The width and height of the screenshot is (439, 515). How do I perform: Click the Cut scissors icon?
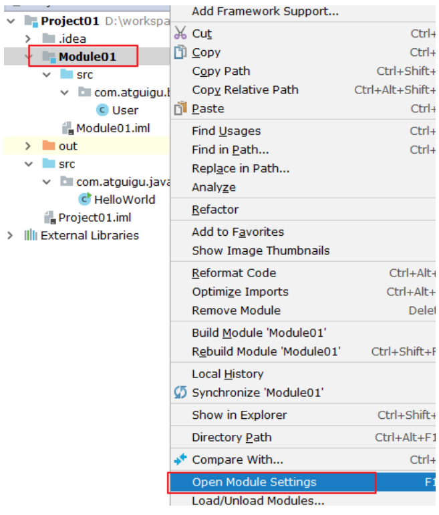(x=180, y=33)
